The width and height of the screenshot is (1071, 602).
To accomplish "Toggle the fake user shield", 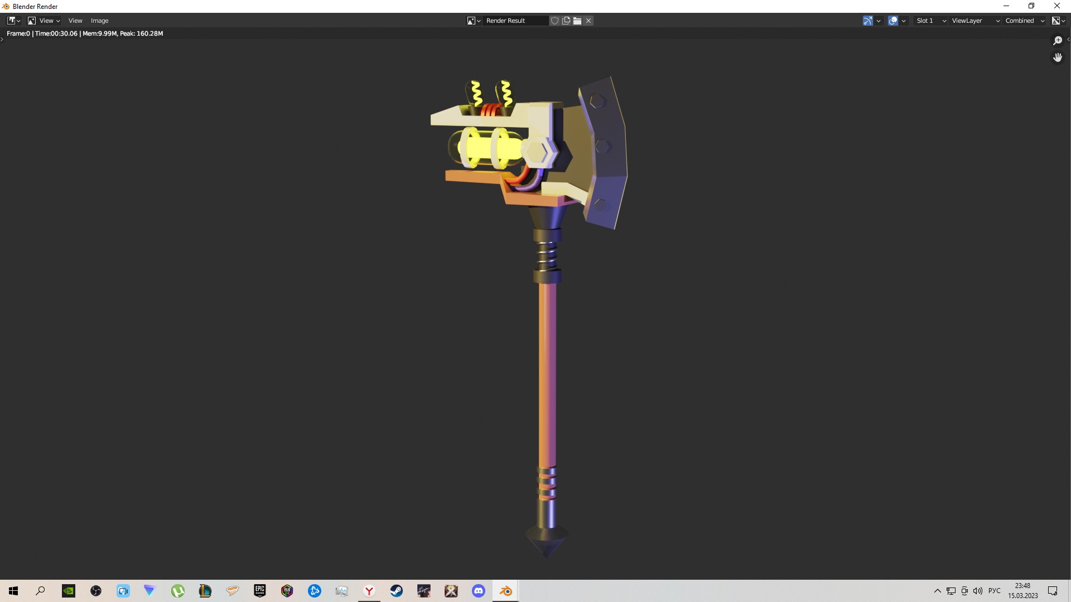I will click(554, 21).
